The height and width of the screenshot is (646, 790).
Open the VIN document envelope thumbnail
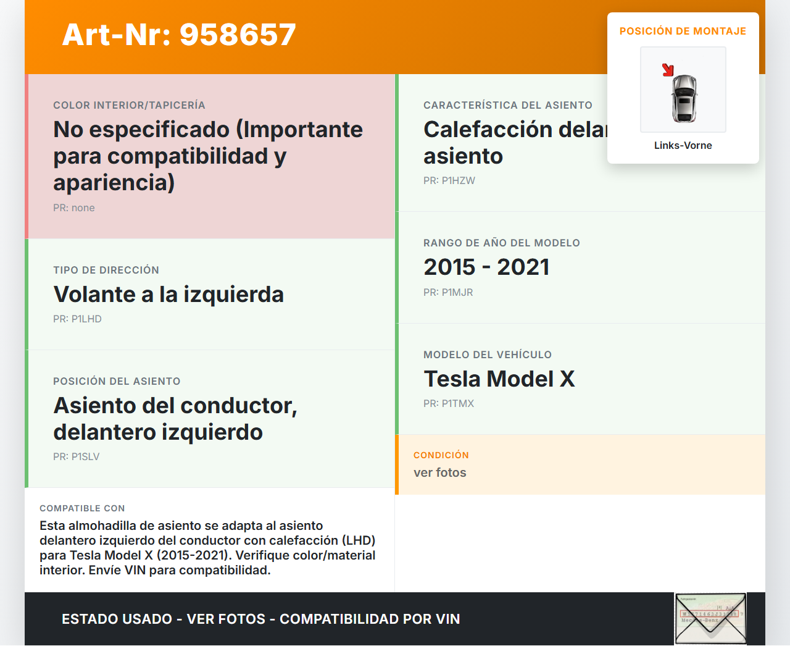(x=710, y=618)
